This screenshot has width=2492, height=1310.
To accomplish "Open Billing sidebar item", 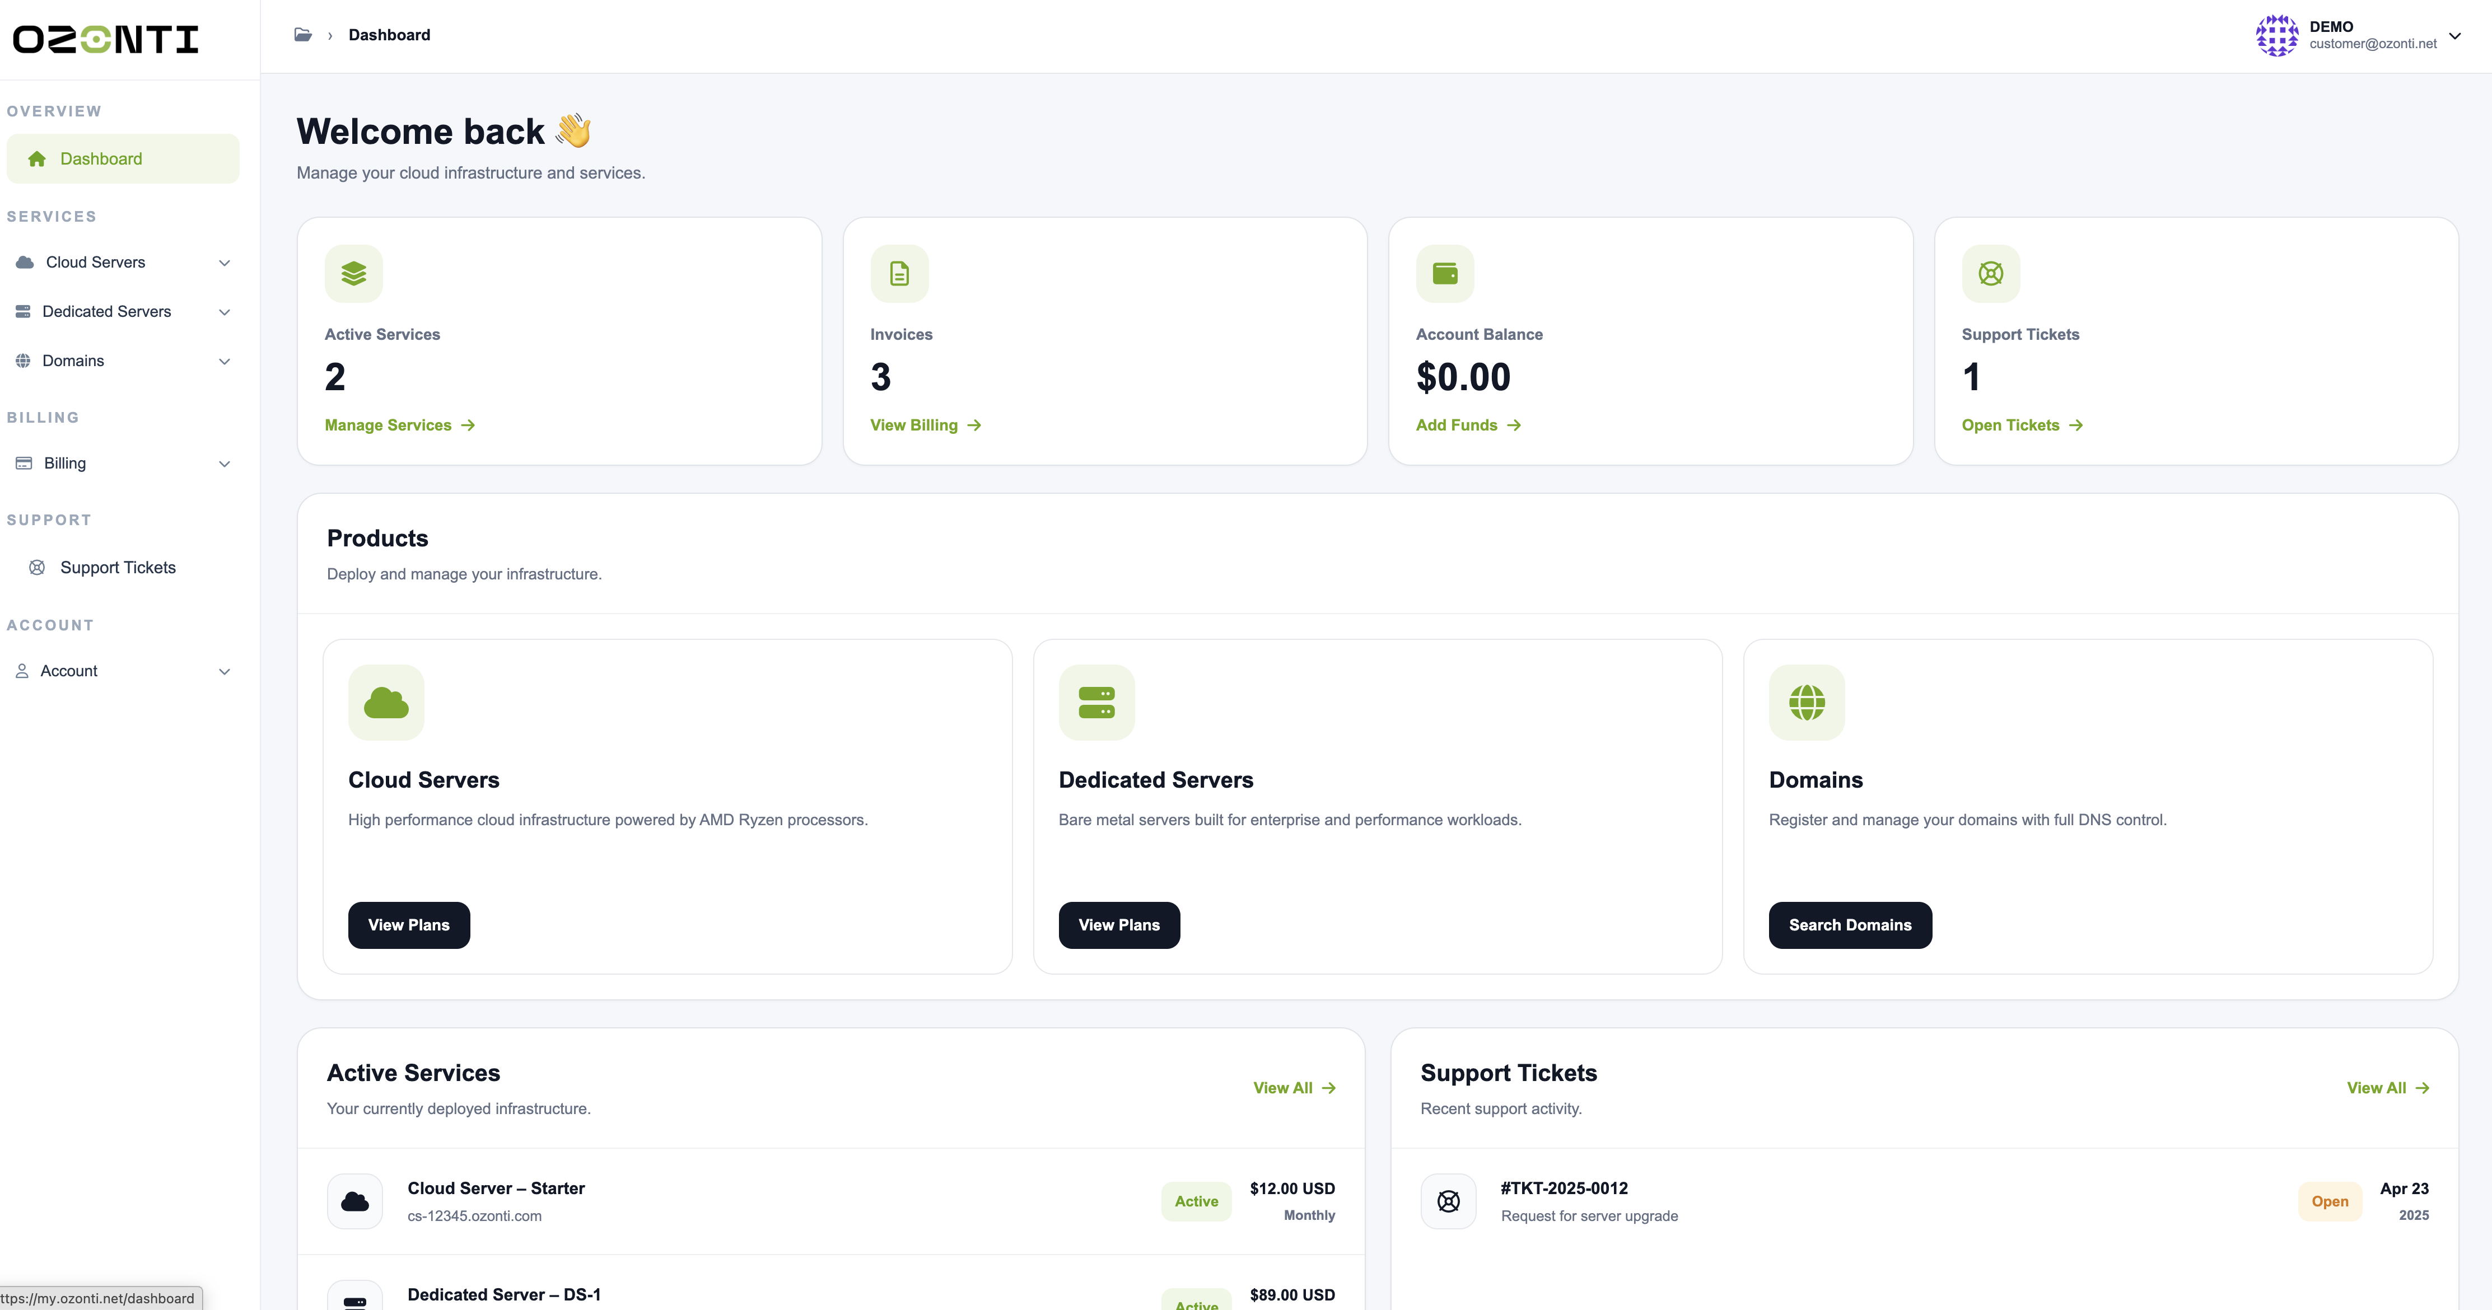I will click(123, 463).
